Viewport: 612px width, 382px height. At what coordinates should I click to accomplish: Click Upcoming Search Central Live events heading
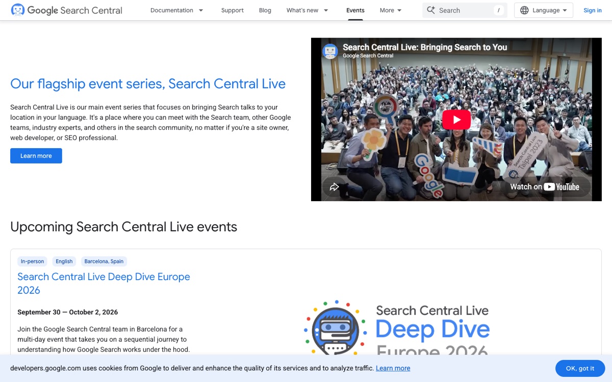point(124,227)
